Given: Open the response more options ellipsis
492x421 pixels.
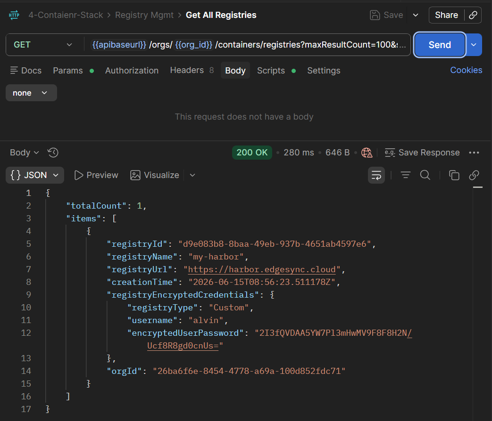Looking at the screenshot, I should [x=474, y=153].
